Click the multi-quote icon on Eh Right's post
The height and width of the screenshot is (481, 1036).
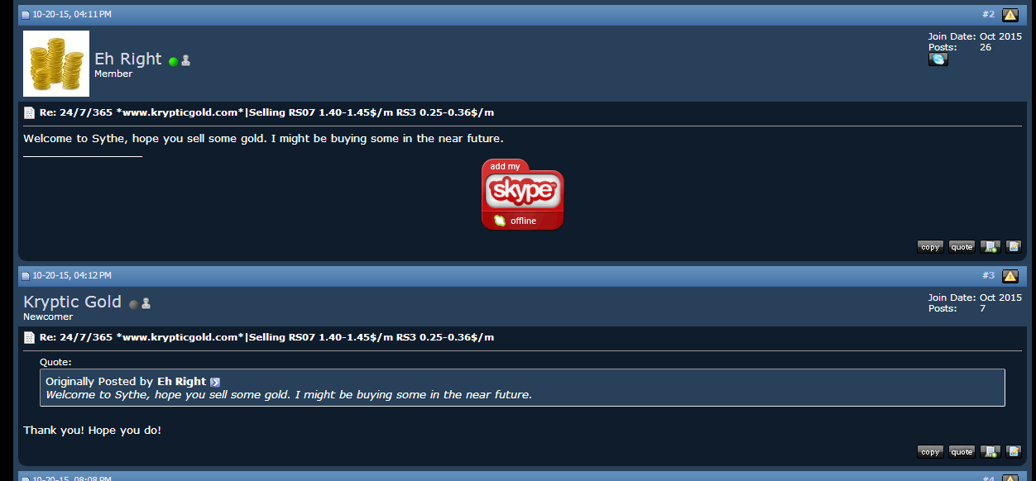tap(990, 246)
